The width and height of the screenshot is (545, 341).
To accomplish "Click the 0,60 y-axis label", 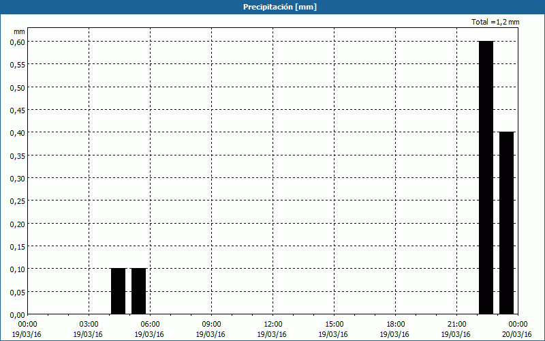I will pyautogui.click(x=18, y=42).
